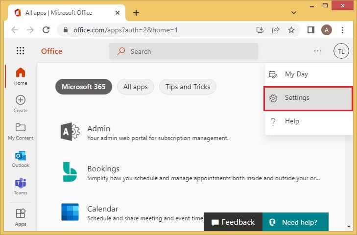This screenshot has width=357, height=235.
Task: Select the All apps Microsoft Office browser tab
Action: click(67, 13)
